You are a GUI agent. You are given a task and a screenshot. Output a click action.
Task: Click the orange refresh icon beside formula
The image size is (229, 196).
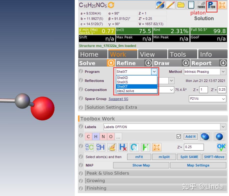coord(111,5)
